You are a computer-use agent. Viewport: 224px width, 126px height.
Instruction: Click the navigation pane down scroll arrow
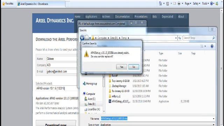(x=104, y=111)
